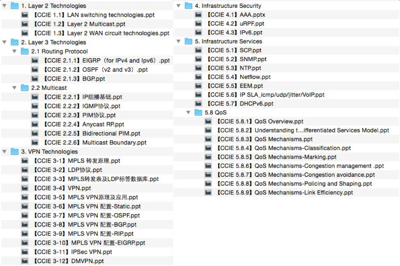
Task: Select file 【CCIE 3-5】MPLS VPN原理及应用.ppt
Action: (x=86, y=197)
